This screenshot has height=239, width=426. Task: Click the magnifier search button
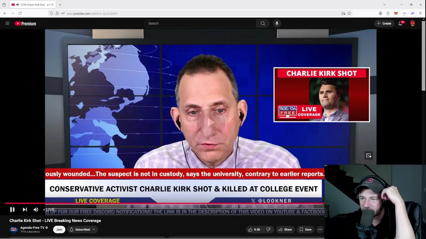263,23
